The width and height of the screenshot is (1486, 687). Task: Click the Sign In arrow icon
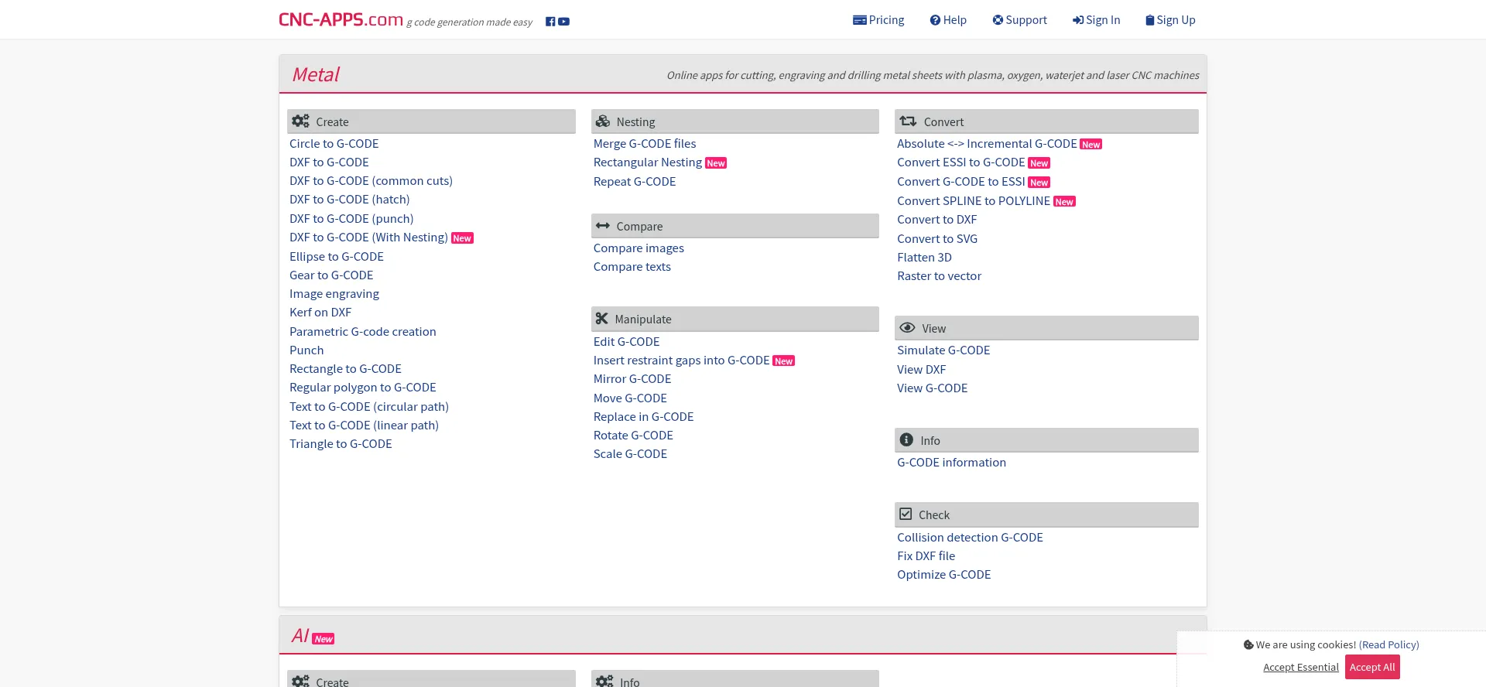click(1077, 20)
